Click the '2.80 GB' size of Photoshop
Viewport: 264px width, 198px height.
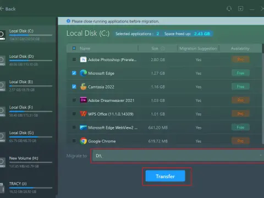click(158, 60)
